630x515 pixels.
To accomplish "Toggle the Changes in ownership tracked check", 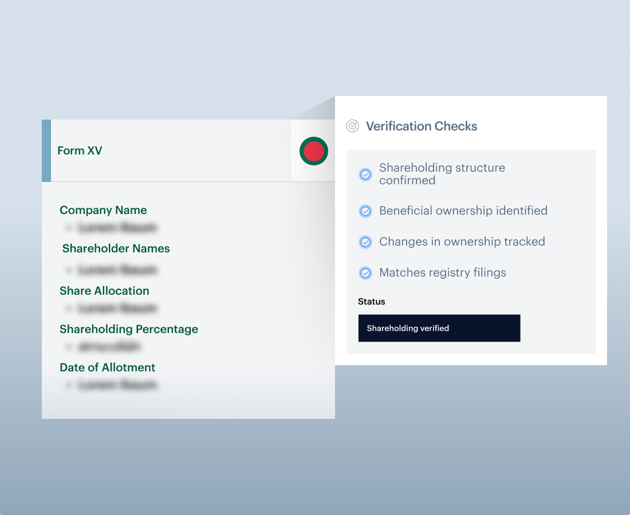I will click(x=365, y=242).
